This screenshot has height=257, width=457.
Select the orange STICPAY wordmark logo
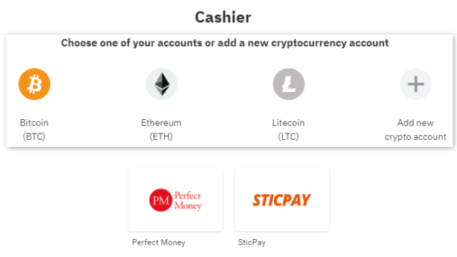coord(281,200)
